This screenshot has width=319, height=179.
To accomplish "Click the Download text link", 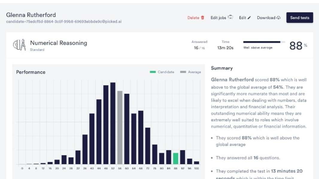I will click(266, 18).
